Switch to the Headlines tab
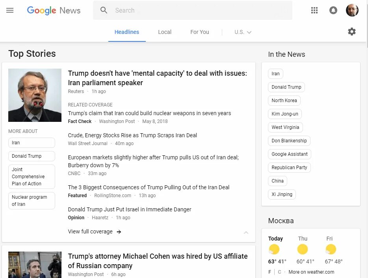The width and height of the screenshot is (368, 278). pyautogui.click(x=127, y=32)
